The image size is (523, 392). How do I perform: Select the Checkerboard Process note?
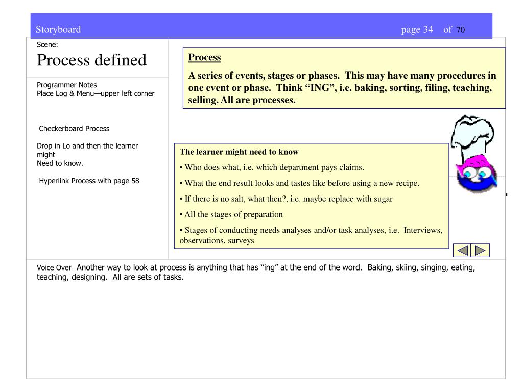pyautogui.click(x=74, y=129)
